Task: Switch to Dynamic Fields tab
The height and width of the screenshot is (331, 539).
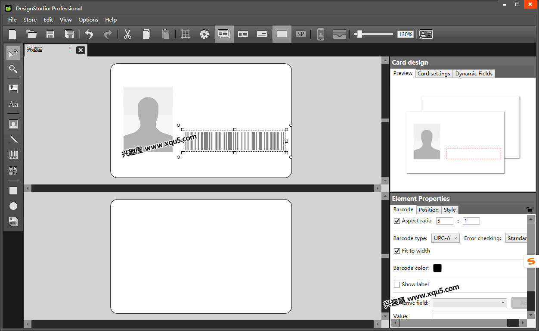Action: pyautogui.click(x=474, y=73)
